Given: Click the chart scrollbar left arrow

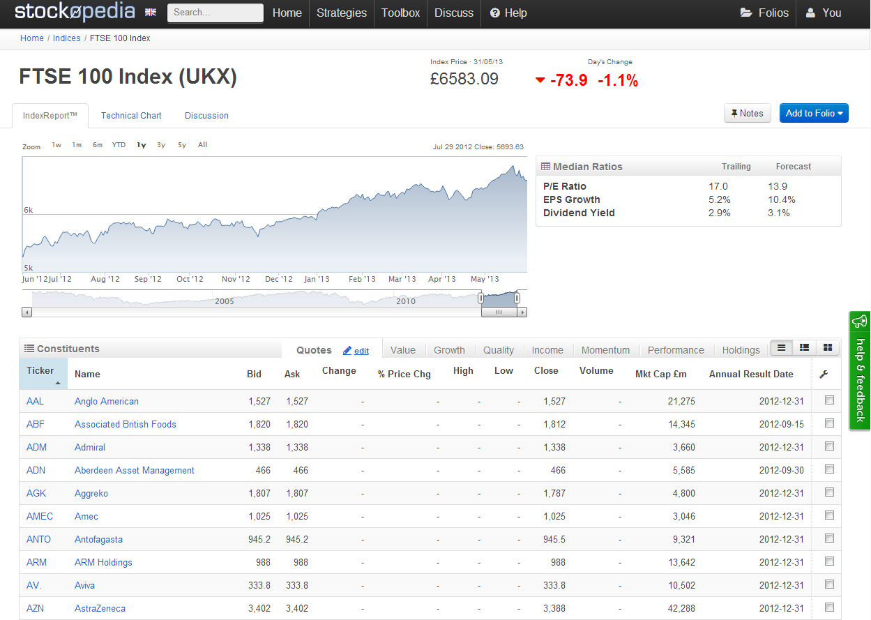Looking at the screenshot, I should coord(26,312).
